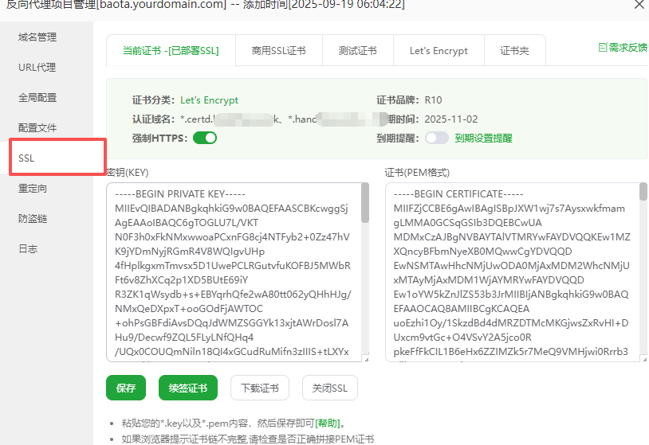The image size is (649, 445).
Task: Click the feedback icon at top right
Action: point(604,48)
